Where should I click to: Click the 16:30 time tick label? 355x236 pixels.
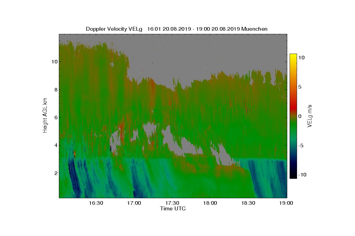[x=96, y=203]
